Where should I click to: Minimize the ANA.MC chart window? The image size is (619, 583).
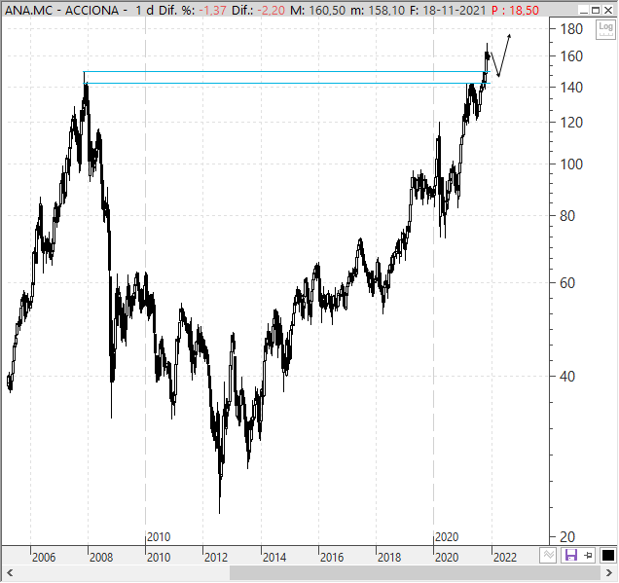(584, 10)
